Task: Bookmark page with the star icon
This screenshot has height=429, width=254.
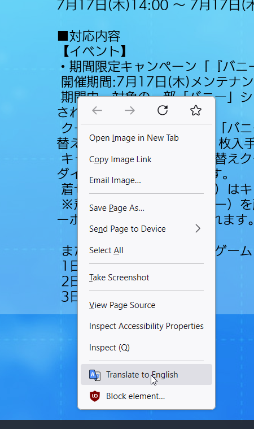Action: pos(195,110)
